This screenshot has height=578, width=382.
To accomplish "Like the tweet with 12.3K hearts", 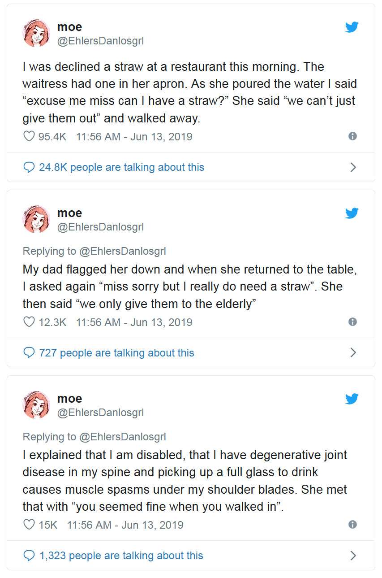I will click(29, 322).
